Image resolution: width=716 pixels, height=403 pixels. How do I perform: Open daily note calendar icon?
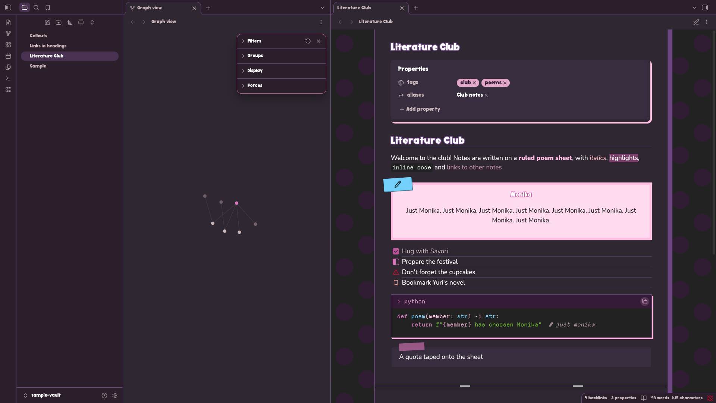8,56
